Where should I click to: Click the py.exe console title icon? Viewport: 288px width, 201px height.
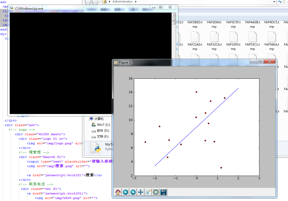(12, 8)
